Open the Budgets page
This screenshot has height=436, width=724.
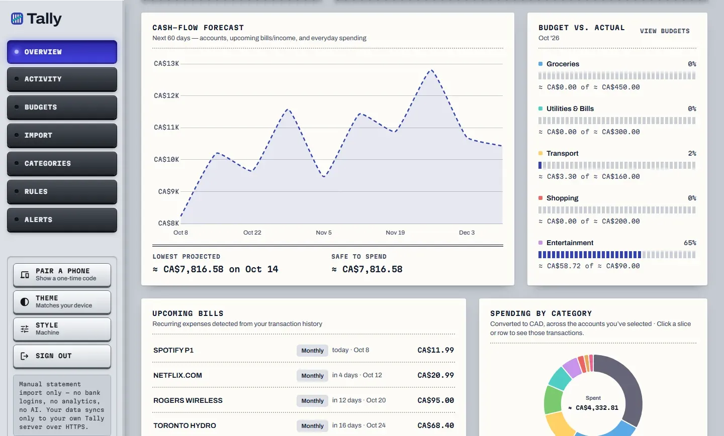click(62, 107)
